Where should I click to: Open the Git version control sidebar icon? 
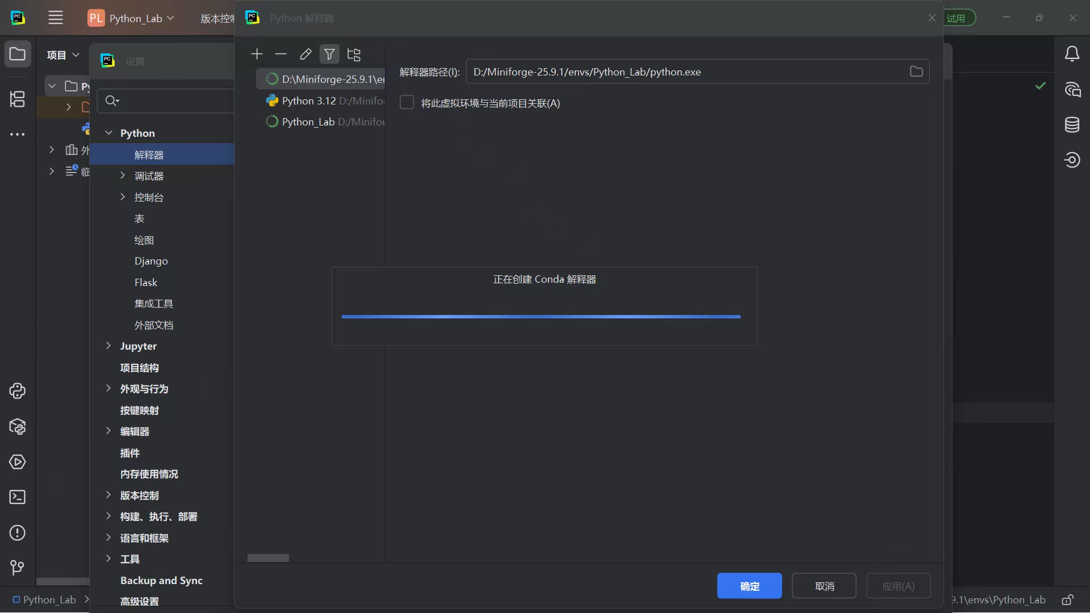click(x=18, y=568)
